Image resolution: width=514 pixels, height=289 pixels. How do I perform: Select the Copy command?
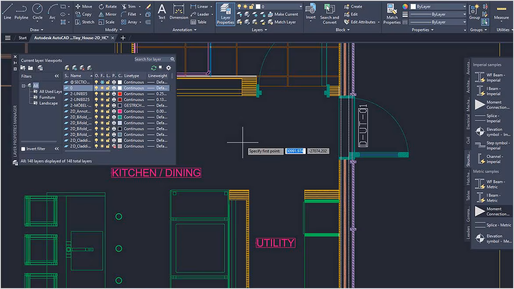pyautogui.click(x=84, y=14)
